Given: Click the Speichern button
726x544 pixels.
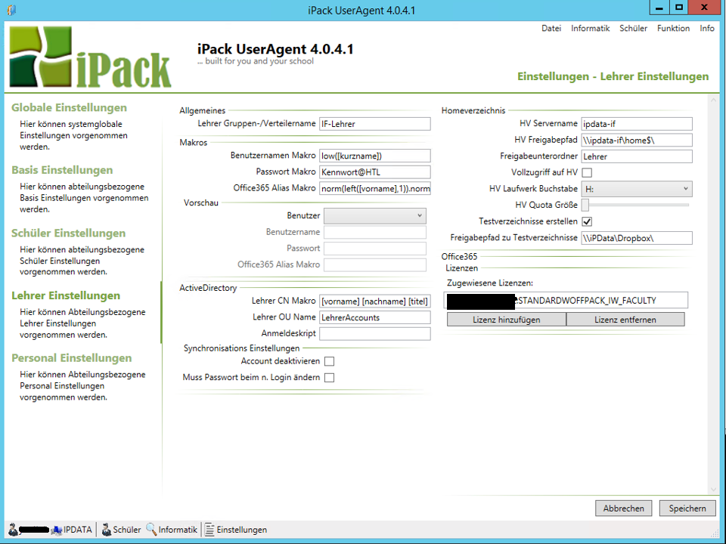Looking at the screenshot, I should (x=687, y=508).
